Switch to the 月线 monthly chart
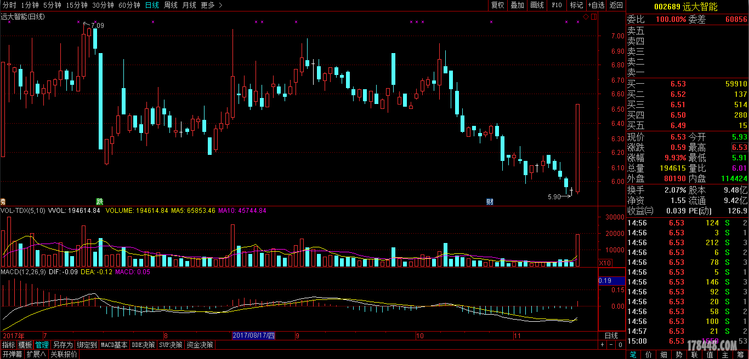Viewport: 749px width, 359px height. point(189,5)
